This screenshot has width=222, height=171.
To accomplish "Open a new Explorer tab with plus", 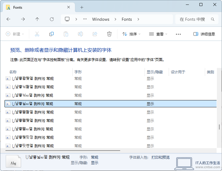I will coord(82,7).
